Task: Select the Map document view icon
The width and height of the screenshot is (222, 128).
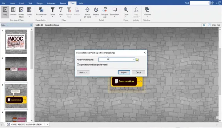Action: (5, 10)
